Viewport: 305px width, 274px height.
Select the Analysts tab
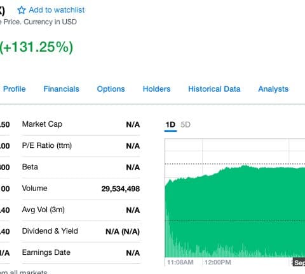point(273,89)
